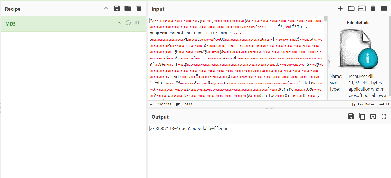Grab the Input/Output pane divider handle
This screenshot has height=178, width=391.
tap(269, 108)
